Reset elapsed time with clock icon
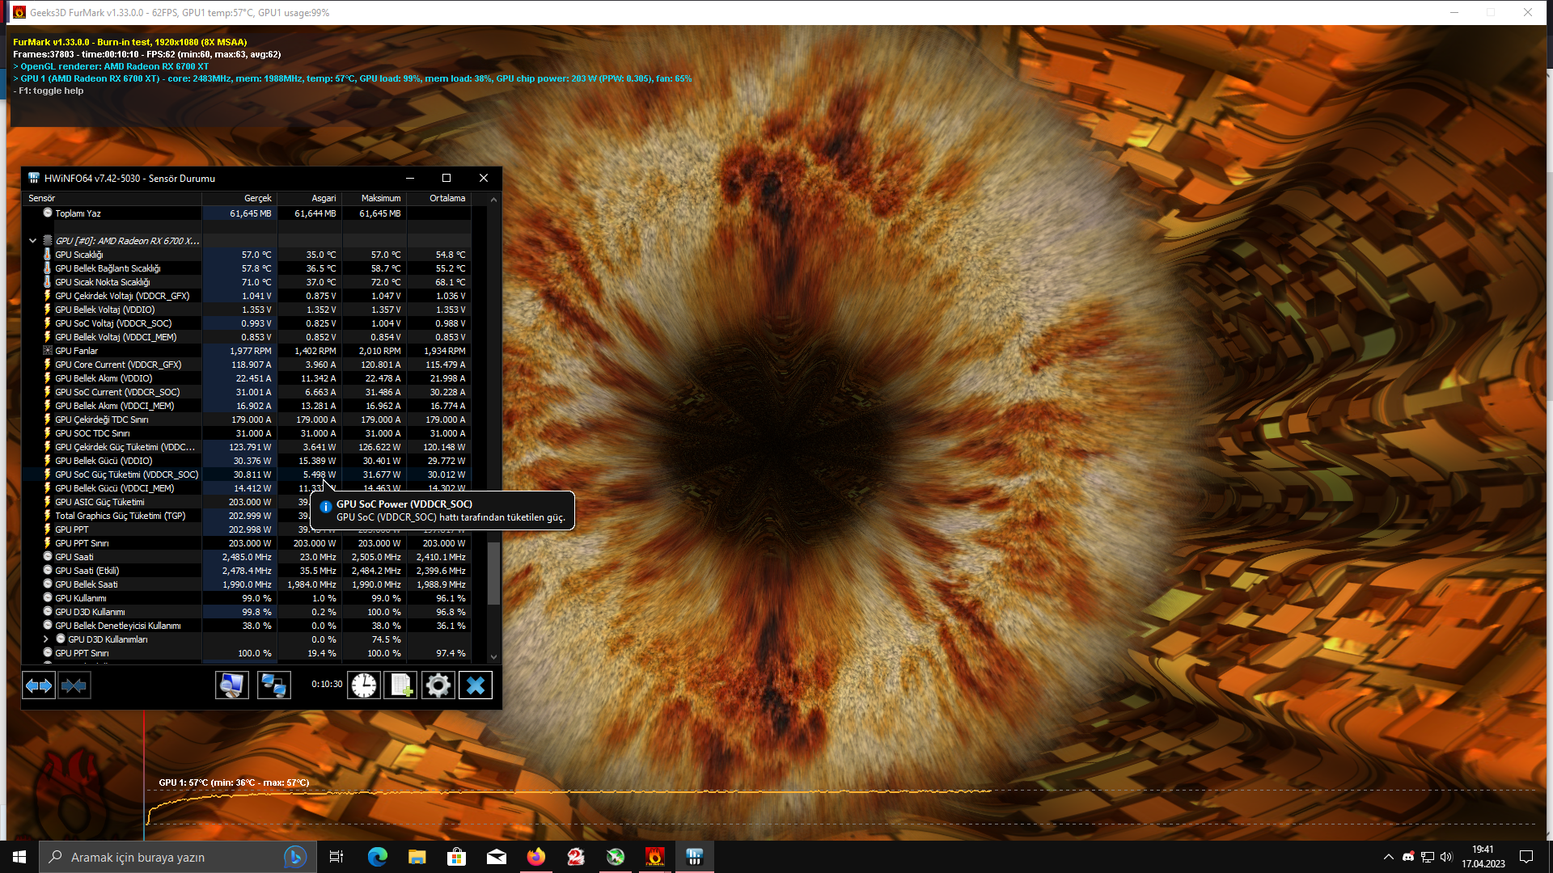1553x873 pixels. point(364,685)
